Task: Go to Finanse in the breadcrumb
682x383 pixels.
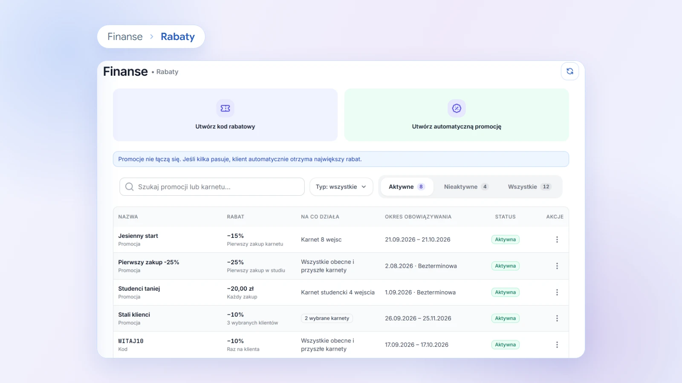Action: point(125,37)
